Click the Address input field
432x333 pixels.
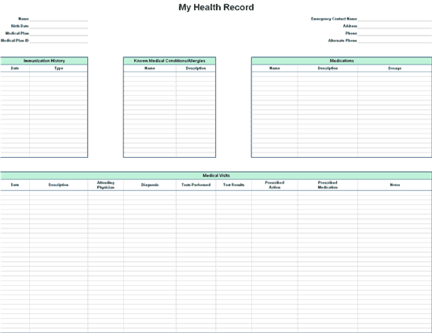(x=395, y=26)
